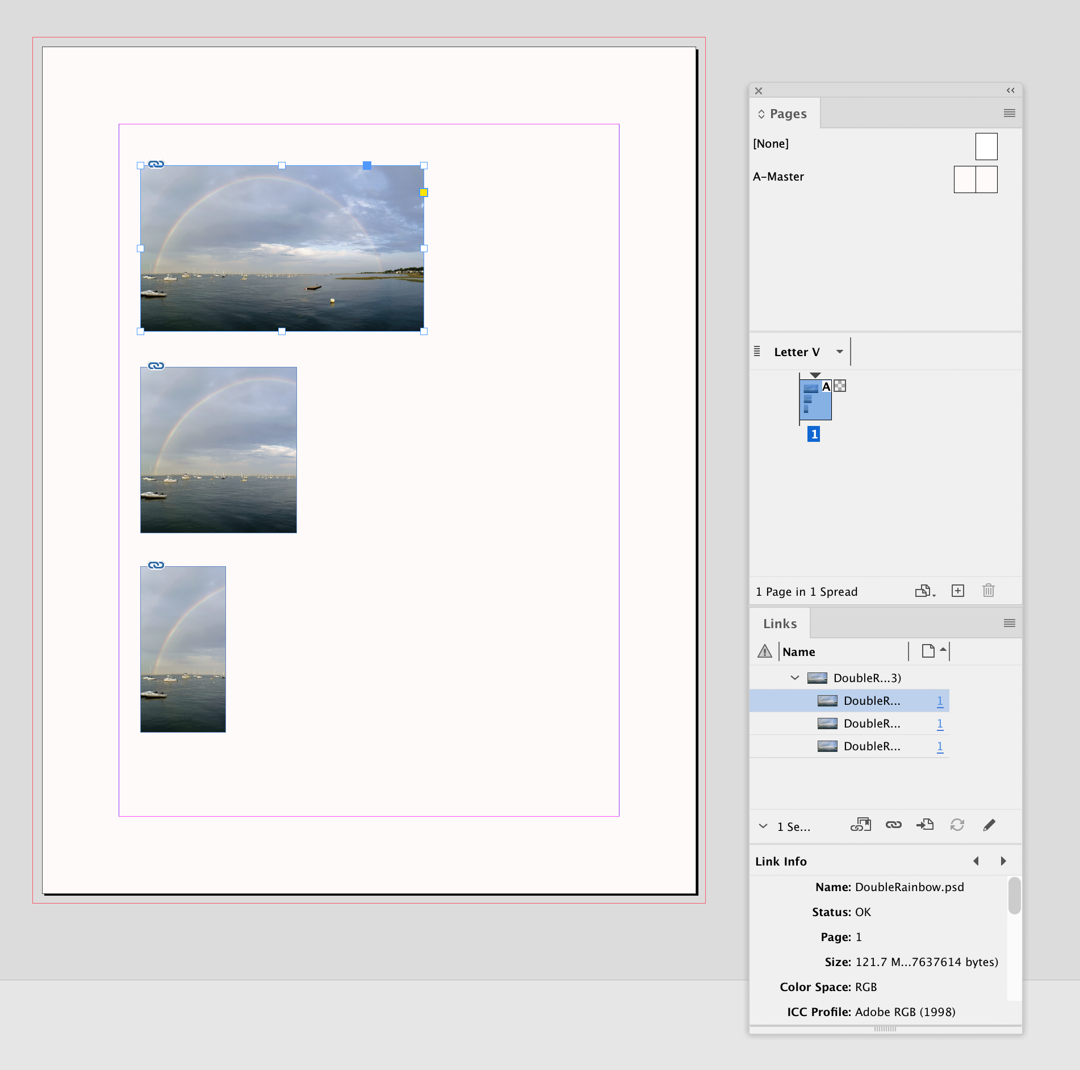Click the Relink from CC Libraries icon
Viewport: 1080px width, 1070px height.
click(x=861, y=825)
